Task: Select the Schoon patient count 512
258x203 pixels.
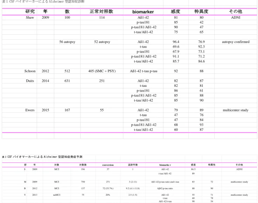Action: click(67, 71)
